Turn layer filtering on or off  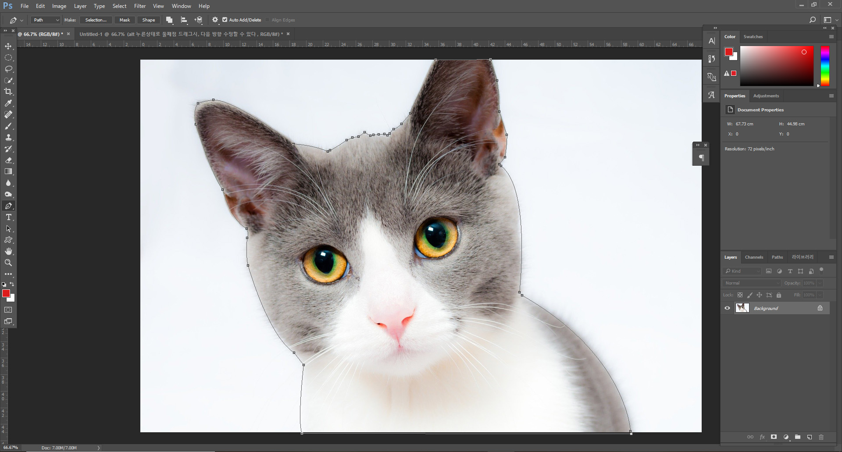pyautogui.click(x=821, y=270)
